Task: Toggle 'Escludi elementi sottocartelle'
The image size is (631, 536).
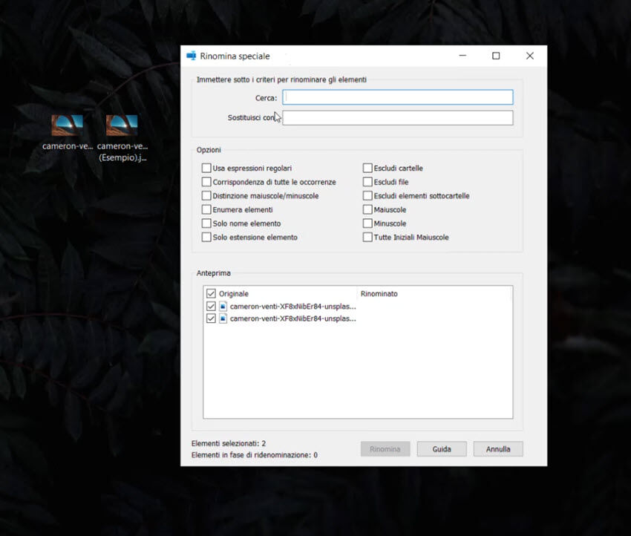Action: point(367,195)
